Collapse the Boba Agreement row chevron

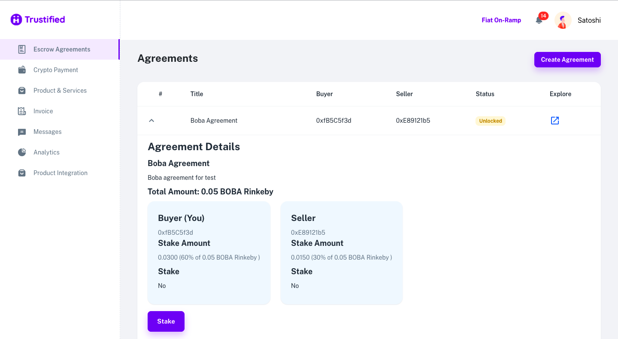(151, 121)
